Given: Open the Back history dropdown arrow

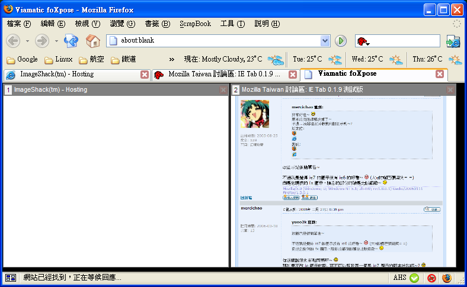Looking at the screenshot, I should click(27, 41).
